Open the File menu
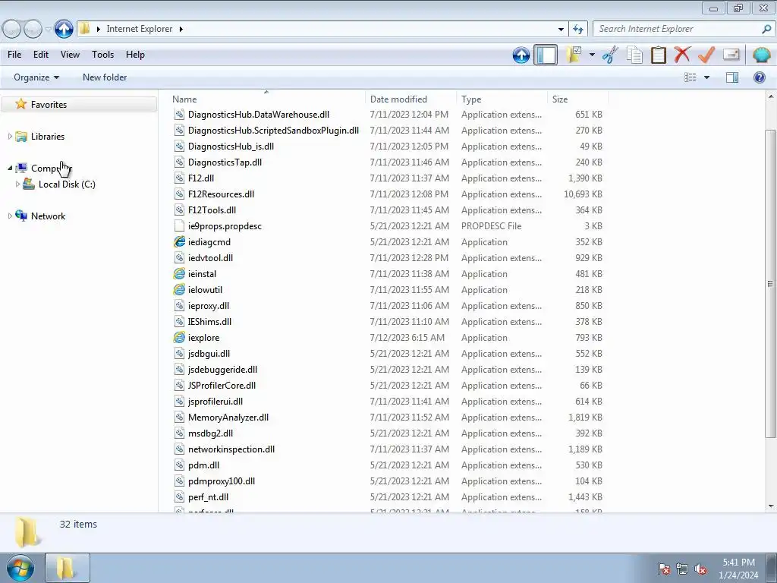The image size is (777, 583). click(14, 55)
